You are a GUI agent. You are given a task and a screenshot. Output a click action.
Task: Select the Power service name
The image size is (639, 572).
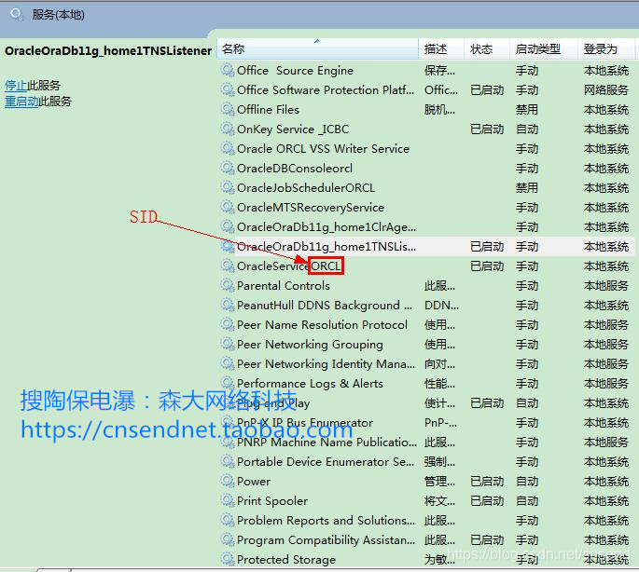254,482
